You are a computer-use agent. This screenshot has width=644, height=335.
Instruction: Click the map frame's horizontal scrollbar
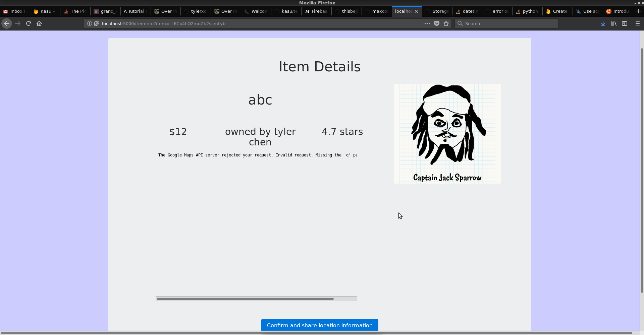pos(245,298)
